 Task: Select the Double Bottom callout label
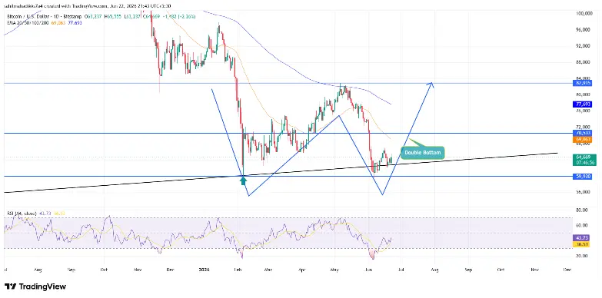423,153
